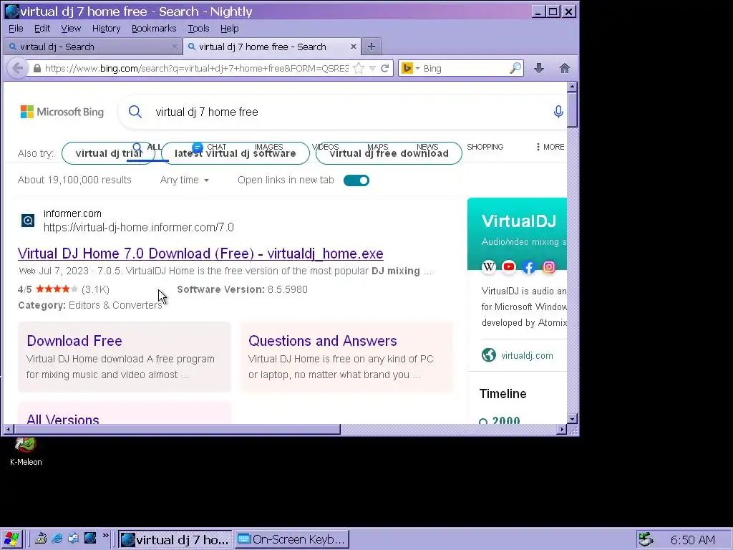Open the History menu
The width and height of the screenshot is (733, 550).
click(x=106, y=29)
